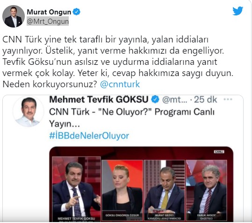
Task: Click Murat Ongun's blue verified badge
Action: [77, 12]
